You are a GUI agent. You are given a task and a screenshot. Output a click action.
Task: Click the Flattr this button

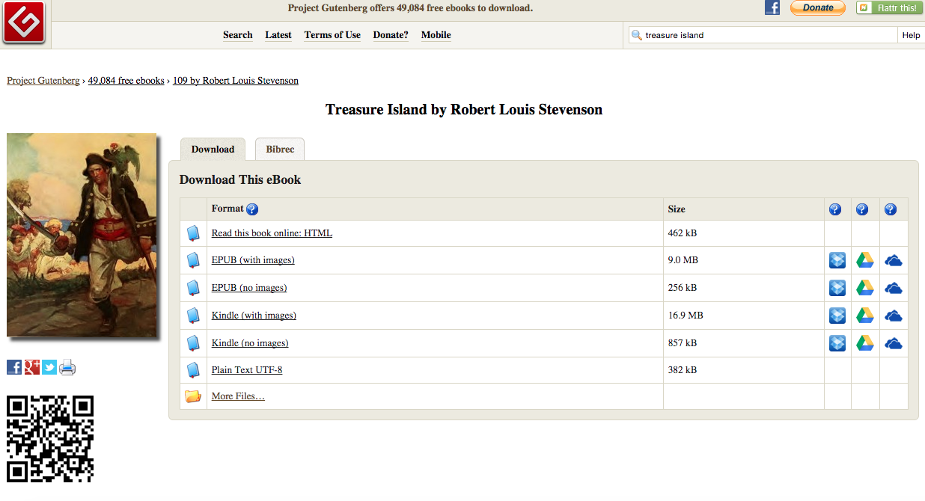(x=889, y=7)
